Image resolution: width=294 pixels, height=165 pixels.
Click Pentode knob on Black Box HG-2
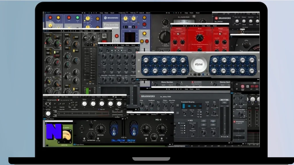point(100,129)
